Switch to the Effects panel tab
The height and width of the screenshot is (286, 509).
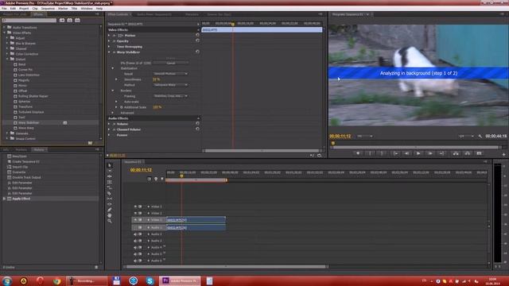(x=37, y=14)
